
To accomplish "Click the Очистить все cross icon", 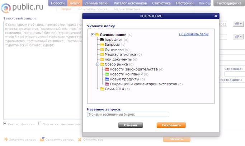I will 80,140.
